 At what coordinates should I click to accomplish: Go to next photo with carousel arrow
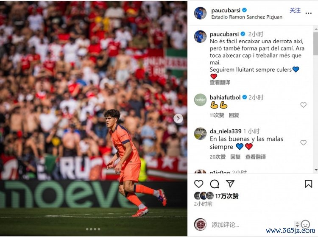(178, 118)
